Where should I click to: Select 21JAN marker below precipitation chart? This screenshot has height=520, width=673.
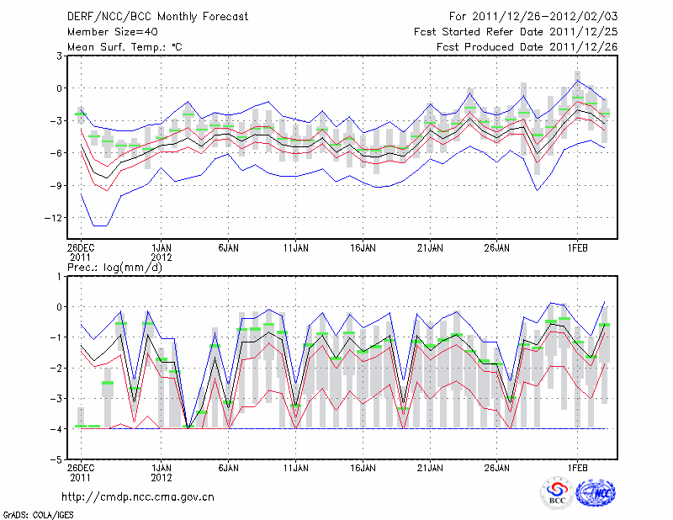[430, 466]
